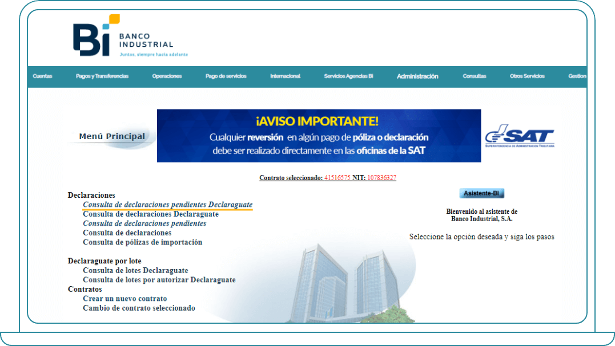
Task: Click the Banco Industrial BI logo
Action: [x=130, y=35]
